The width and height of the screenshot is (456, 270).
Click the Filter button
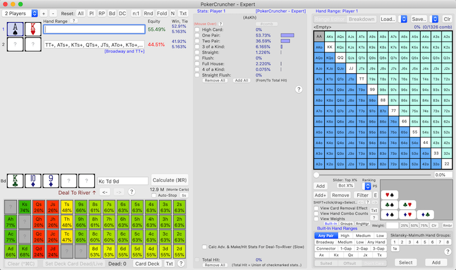tap(362, 195)
